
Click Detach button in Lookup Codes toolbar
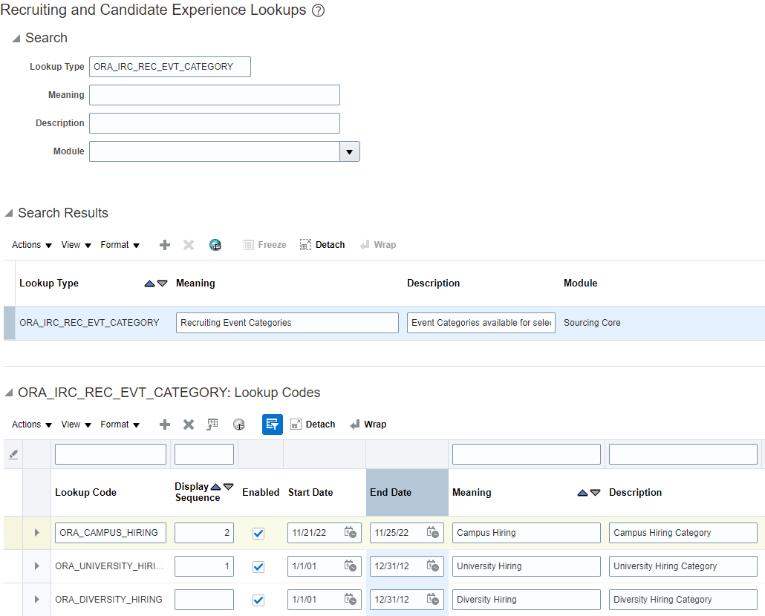click(313, 425)
